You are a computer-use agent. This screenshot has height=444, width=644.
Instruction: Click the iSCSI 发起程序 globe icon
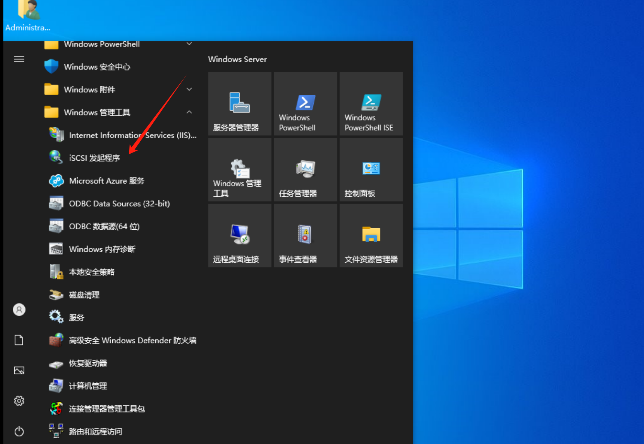point(56,158)
